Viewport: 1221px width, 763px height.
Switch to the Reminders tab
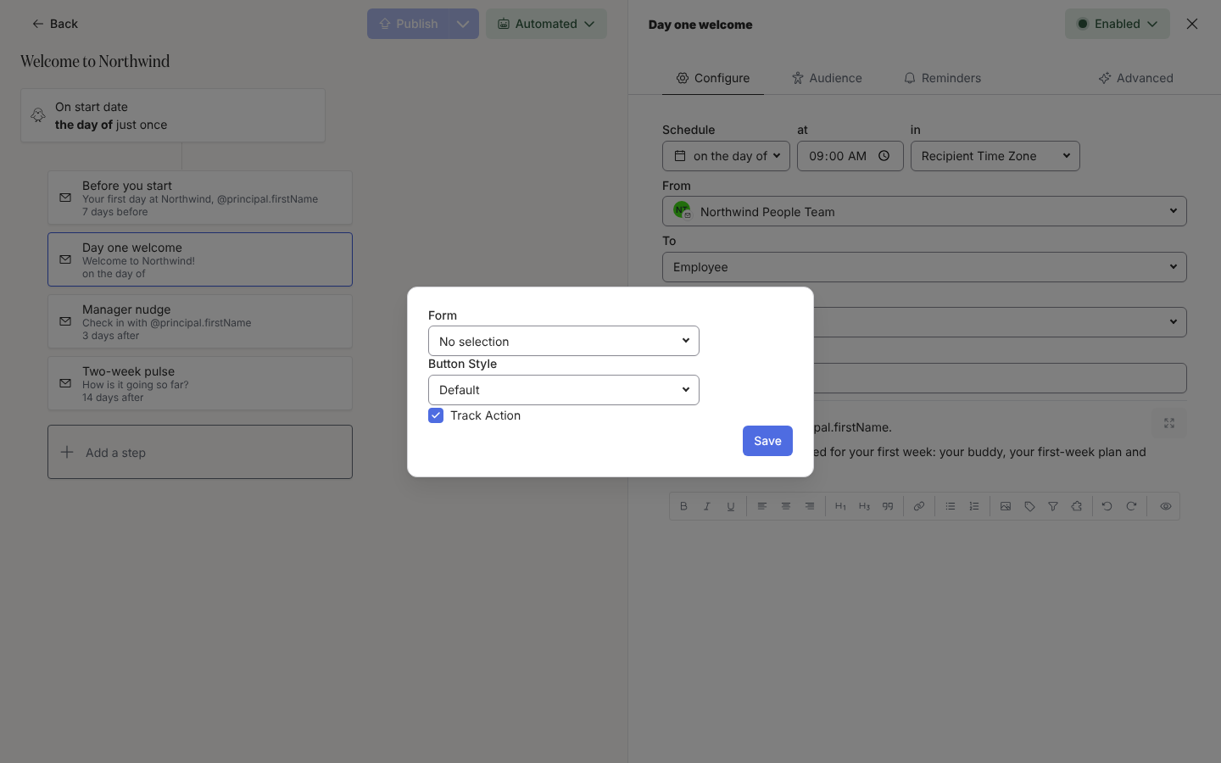pyautogui.click(x=942, y=78)
